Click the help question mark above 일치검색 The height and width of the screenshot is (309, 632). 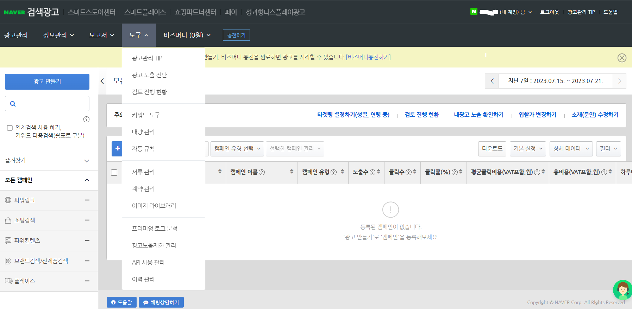[x=86, y=119]
